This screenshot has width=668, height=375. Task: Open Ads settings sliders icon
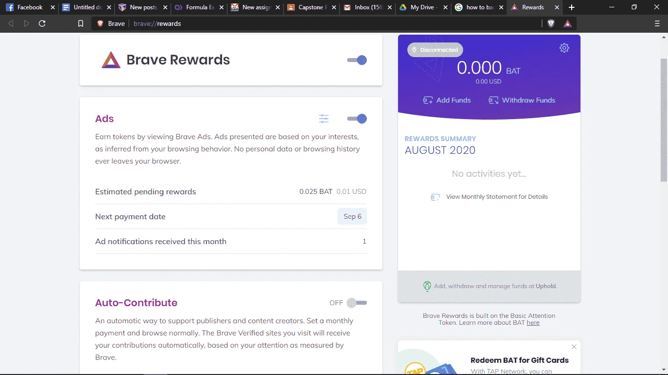tap(324, 119)
